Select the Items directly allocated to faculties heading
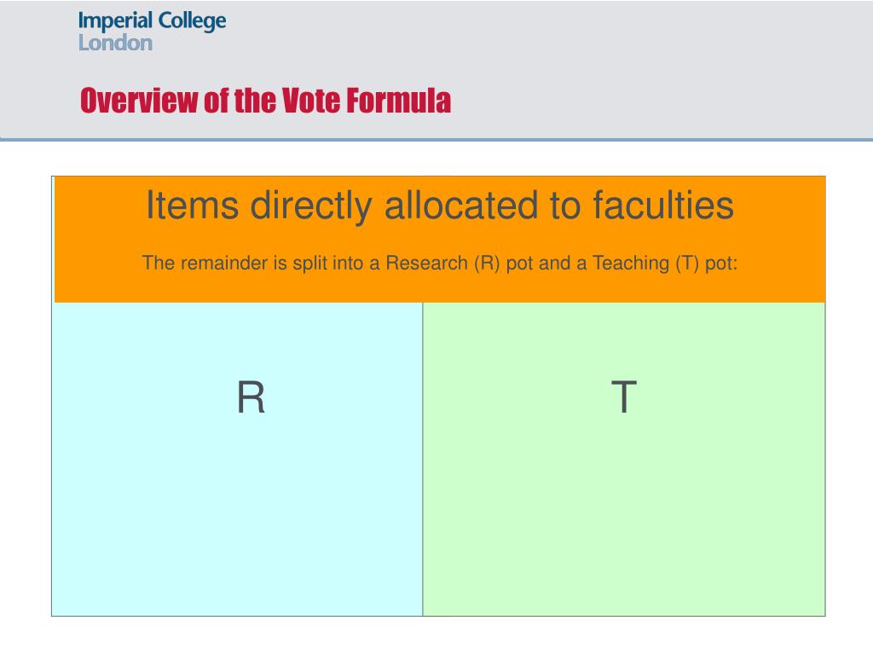The height and width of the screenshot is (655, 873). coord(440,206)
